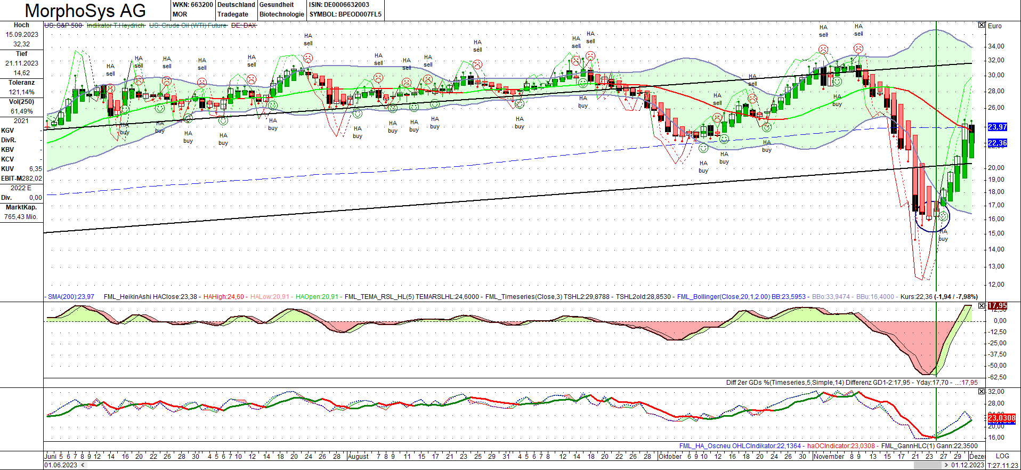Click the FML_Bollinger(Close,20,1,2.00) legend entry
This screenshot has width=1021, height=470.
pyautogui.click(x=741, y=297)
